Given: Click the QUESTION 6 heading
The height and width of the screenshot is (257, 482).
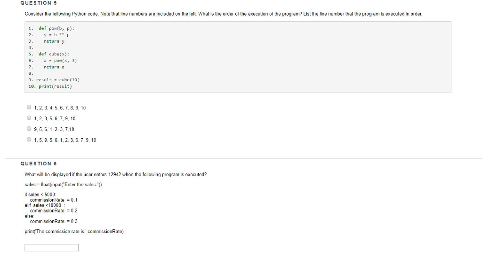Looking at the screenshot, I should click(39, 164).
